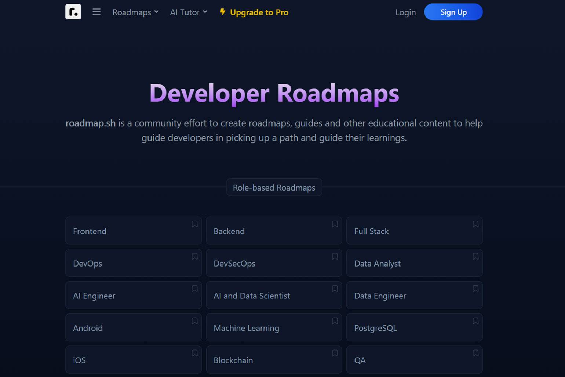Click bookmark icon on Machine Learning card

click(335, 321)
